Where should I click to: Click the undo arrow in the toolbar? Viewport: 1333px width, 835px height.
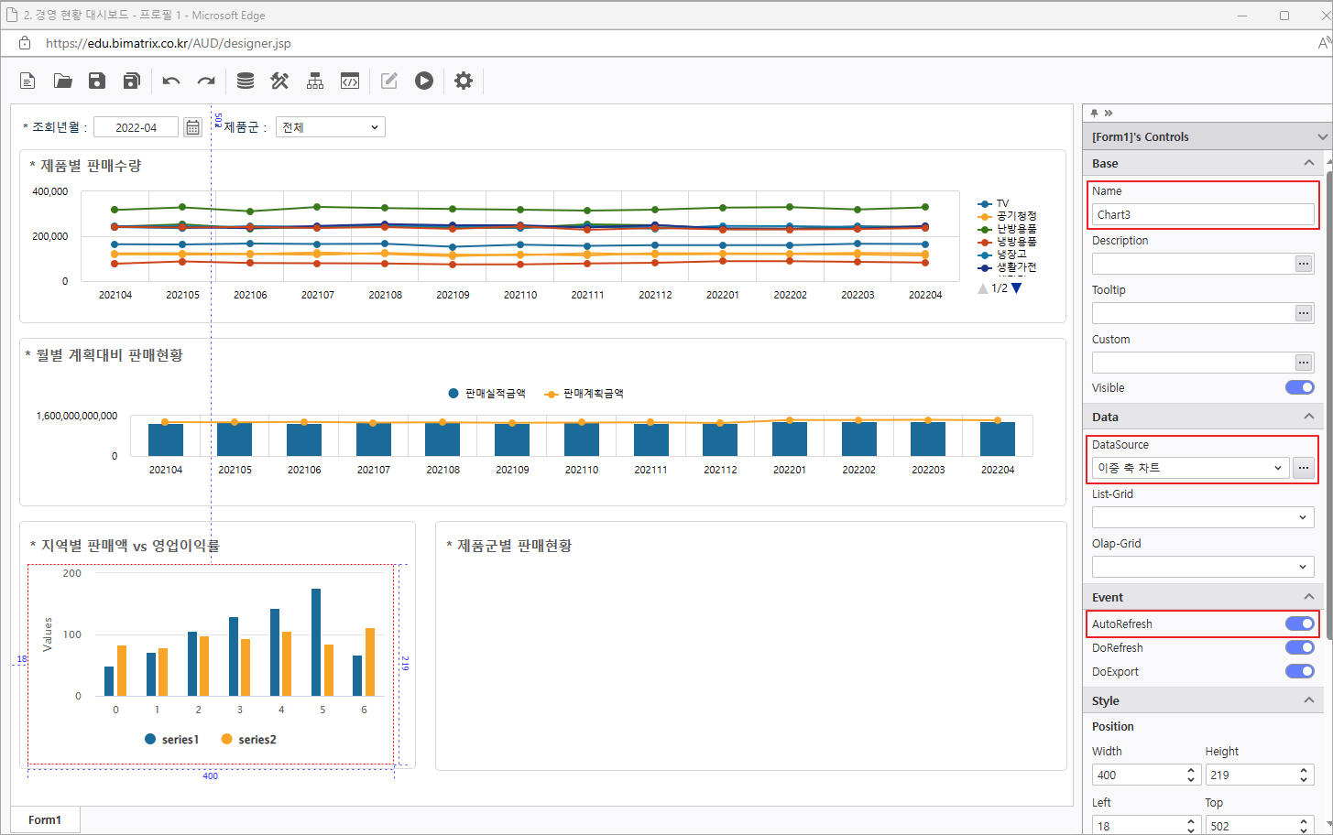[x=171, y=81]
